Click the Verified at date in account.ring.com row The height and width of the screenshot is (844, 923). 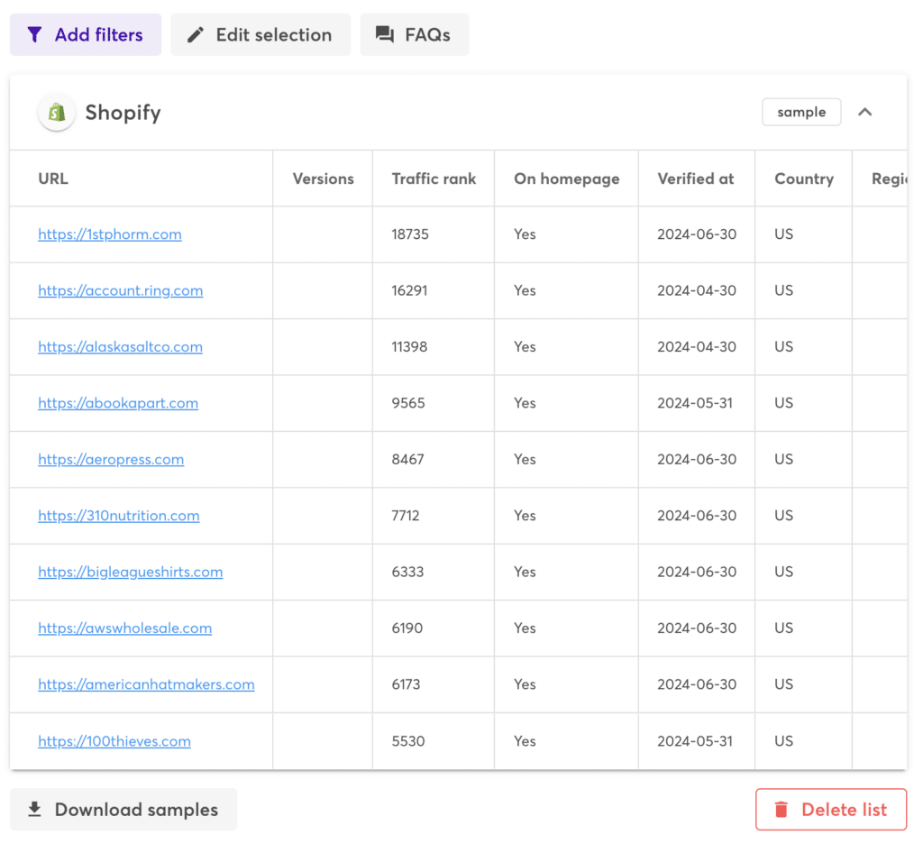[x=697, y=290]
